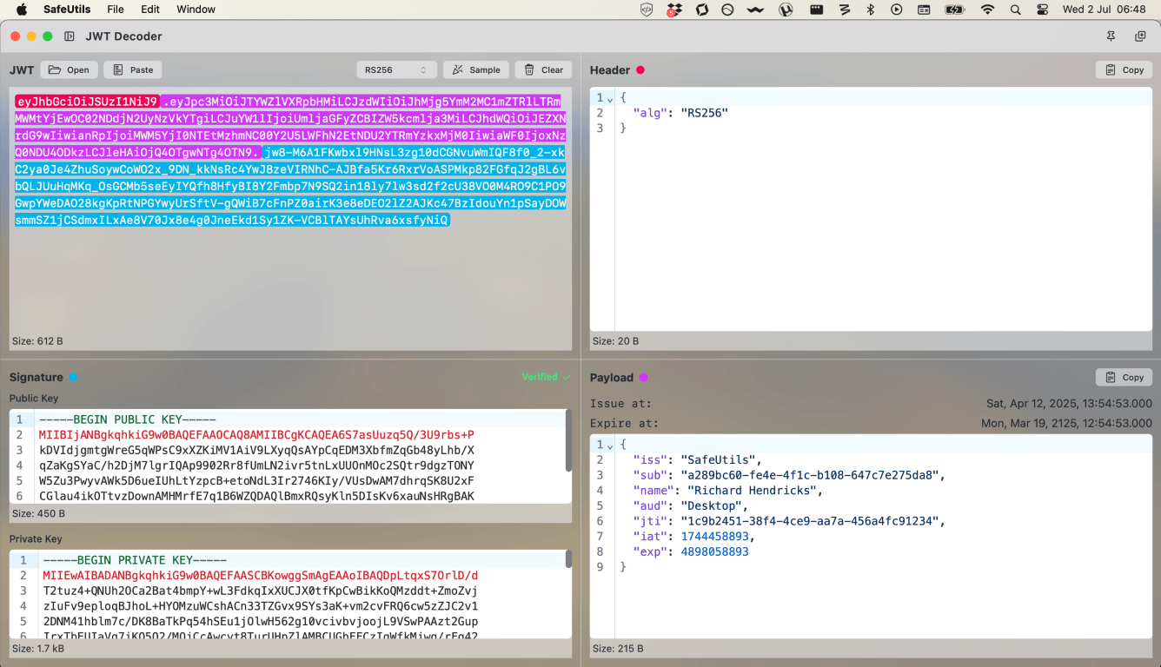This screenshot has width=1161, height=667.
Task: Open a JWT file with the Open button
Action: click(69, 69)
